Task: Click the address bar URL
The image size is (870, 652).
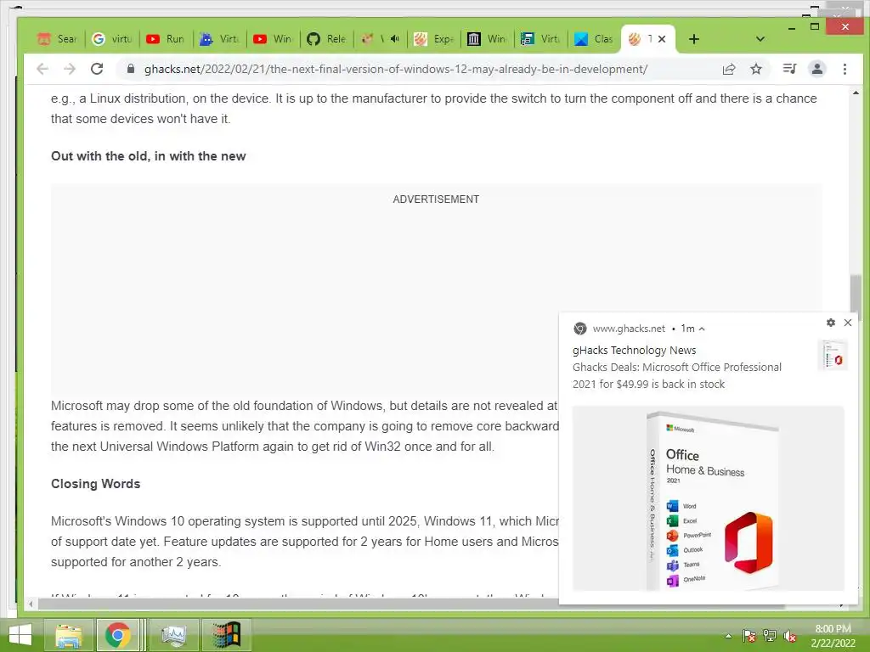Action: point(396,69)
